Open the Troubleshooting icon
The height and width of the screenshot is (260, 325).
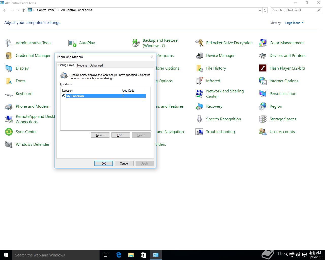pos(199,132)
